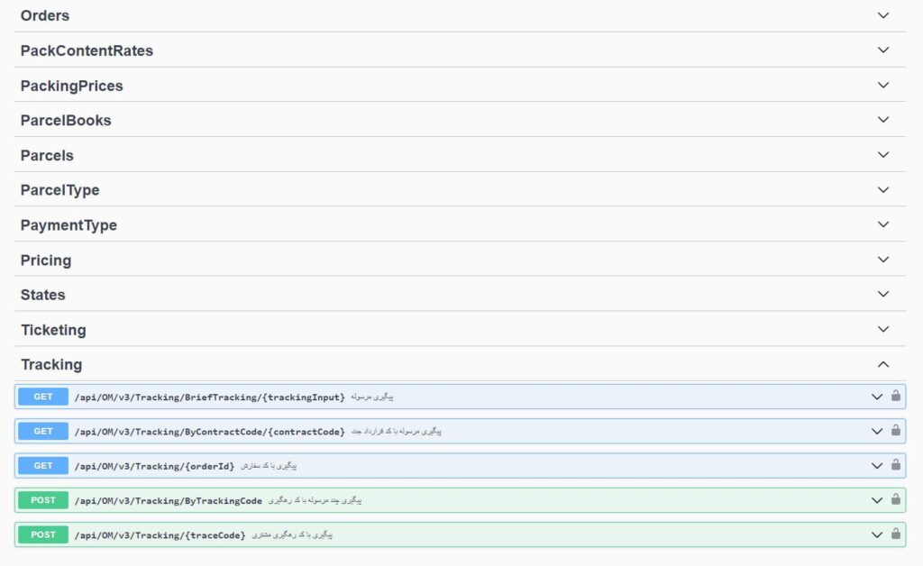Click the /api/OM/v3/Tracking/{orderId} path

pos(154,466)
